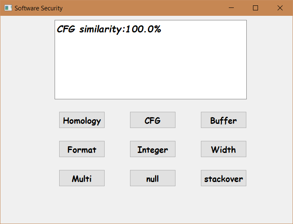Open the Format string check button

click(82, 149)
